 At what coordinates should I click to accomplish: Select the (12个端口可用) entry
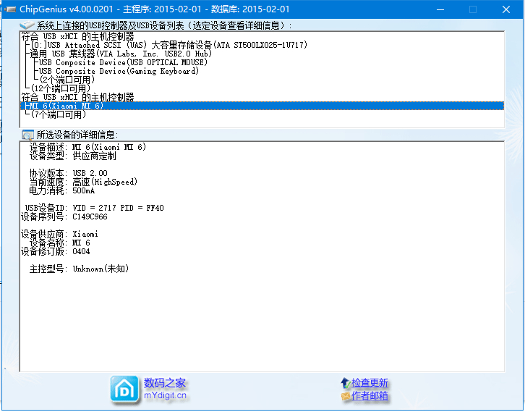61,88
